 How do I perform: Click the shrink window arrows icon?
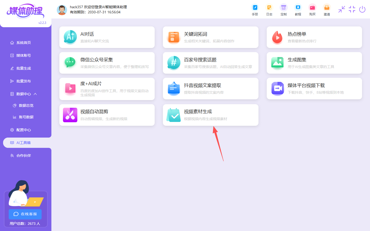tap(341, 9)
